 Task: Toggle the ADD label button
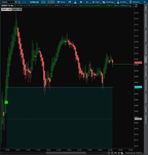(17, 9)
